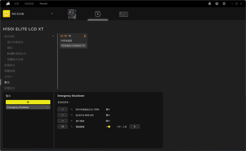Screen dimensions: 246x151
Task: Select the motherboard device thumbnail
Action: [x=72, y=14]
